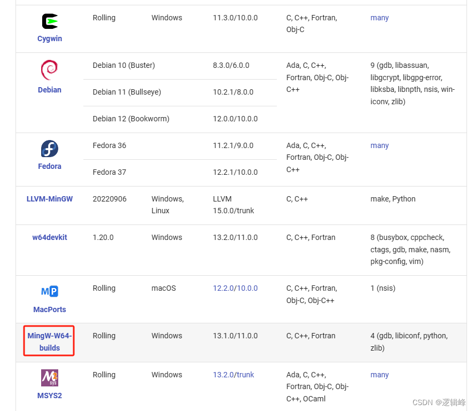Click Windows in the w64devkit row

(167, 237)
